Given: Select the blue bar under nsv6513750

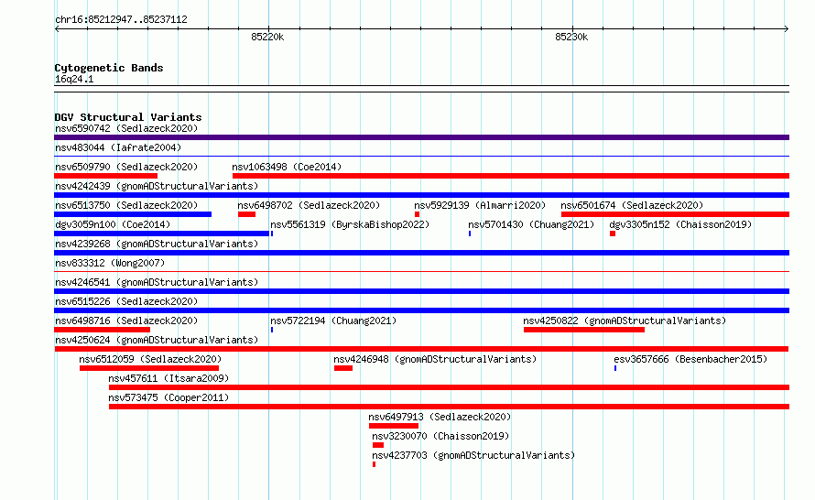Looking at the screenshot, I should pos(133,214).
